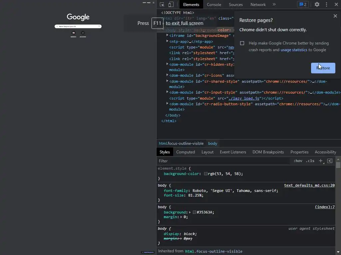341x255 pixels.
Task: Open the Sources tab
Action: [235, 5]
